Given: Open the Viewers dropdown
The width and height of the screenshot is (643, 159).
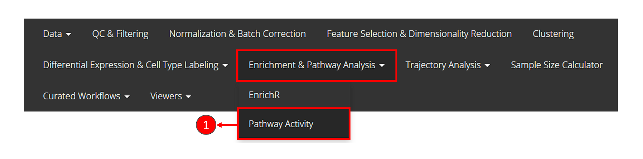Looking at the screenshot, I should click(x=166, y=96).
